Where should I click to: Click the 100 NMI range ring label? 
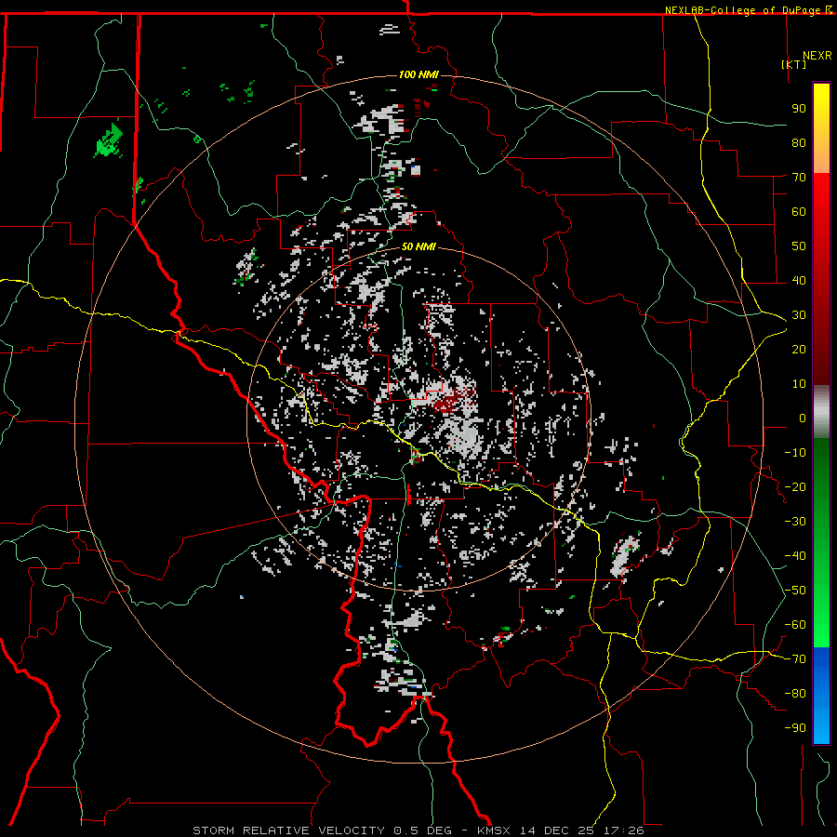pyautogui.click(x=418, y=74)
